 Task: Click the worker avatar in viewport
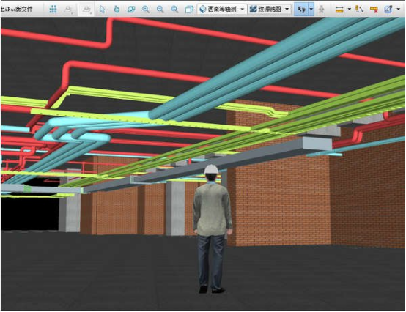[212, 229]
